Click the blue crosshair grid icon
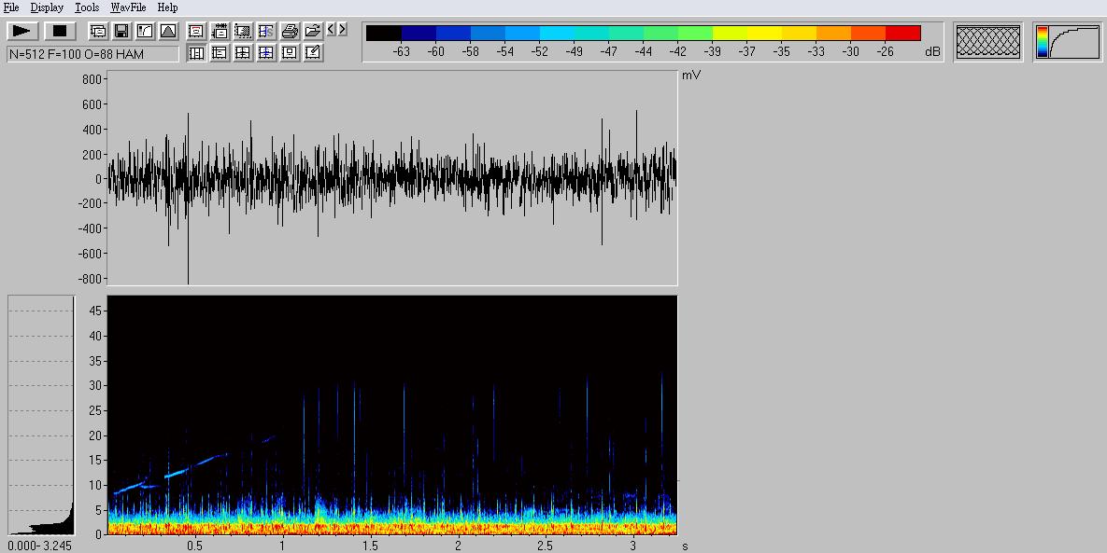The width and height of the screenshot is (1107, 553). 266,53
